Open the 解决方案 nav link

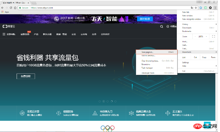point(47,34)
